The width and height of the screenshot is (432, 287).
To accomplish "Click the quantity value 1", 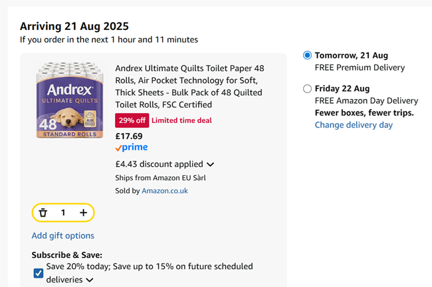I will pos(63,213).
